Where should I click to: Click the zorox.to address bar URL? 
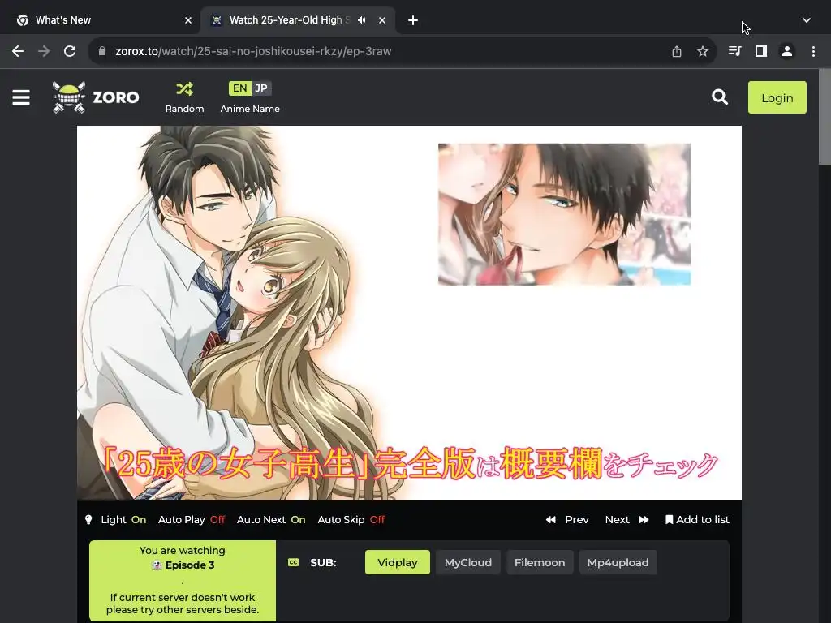[x=253, y=51]
